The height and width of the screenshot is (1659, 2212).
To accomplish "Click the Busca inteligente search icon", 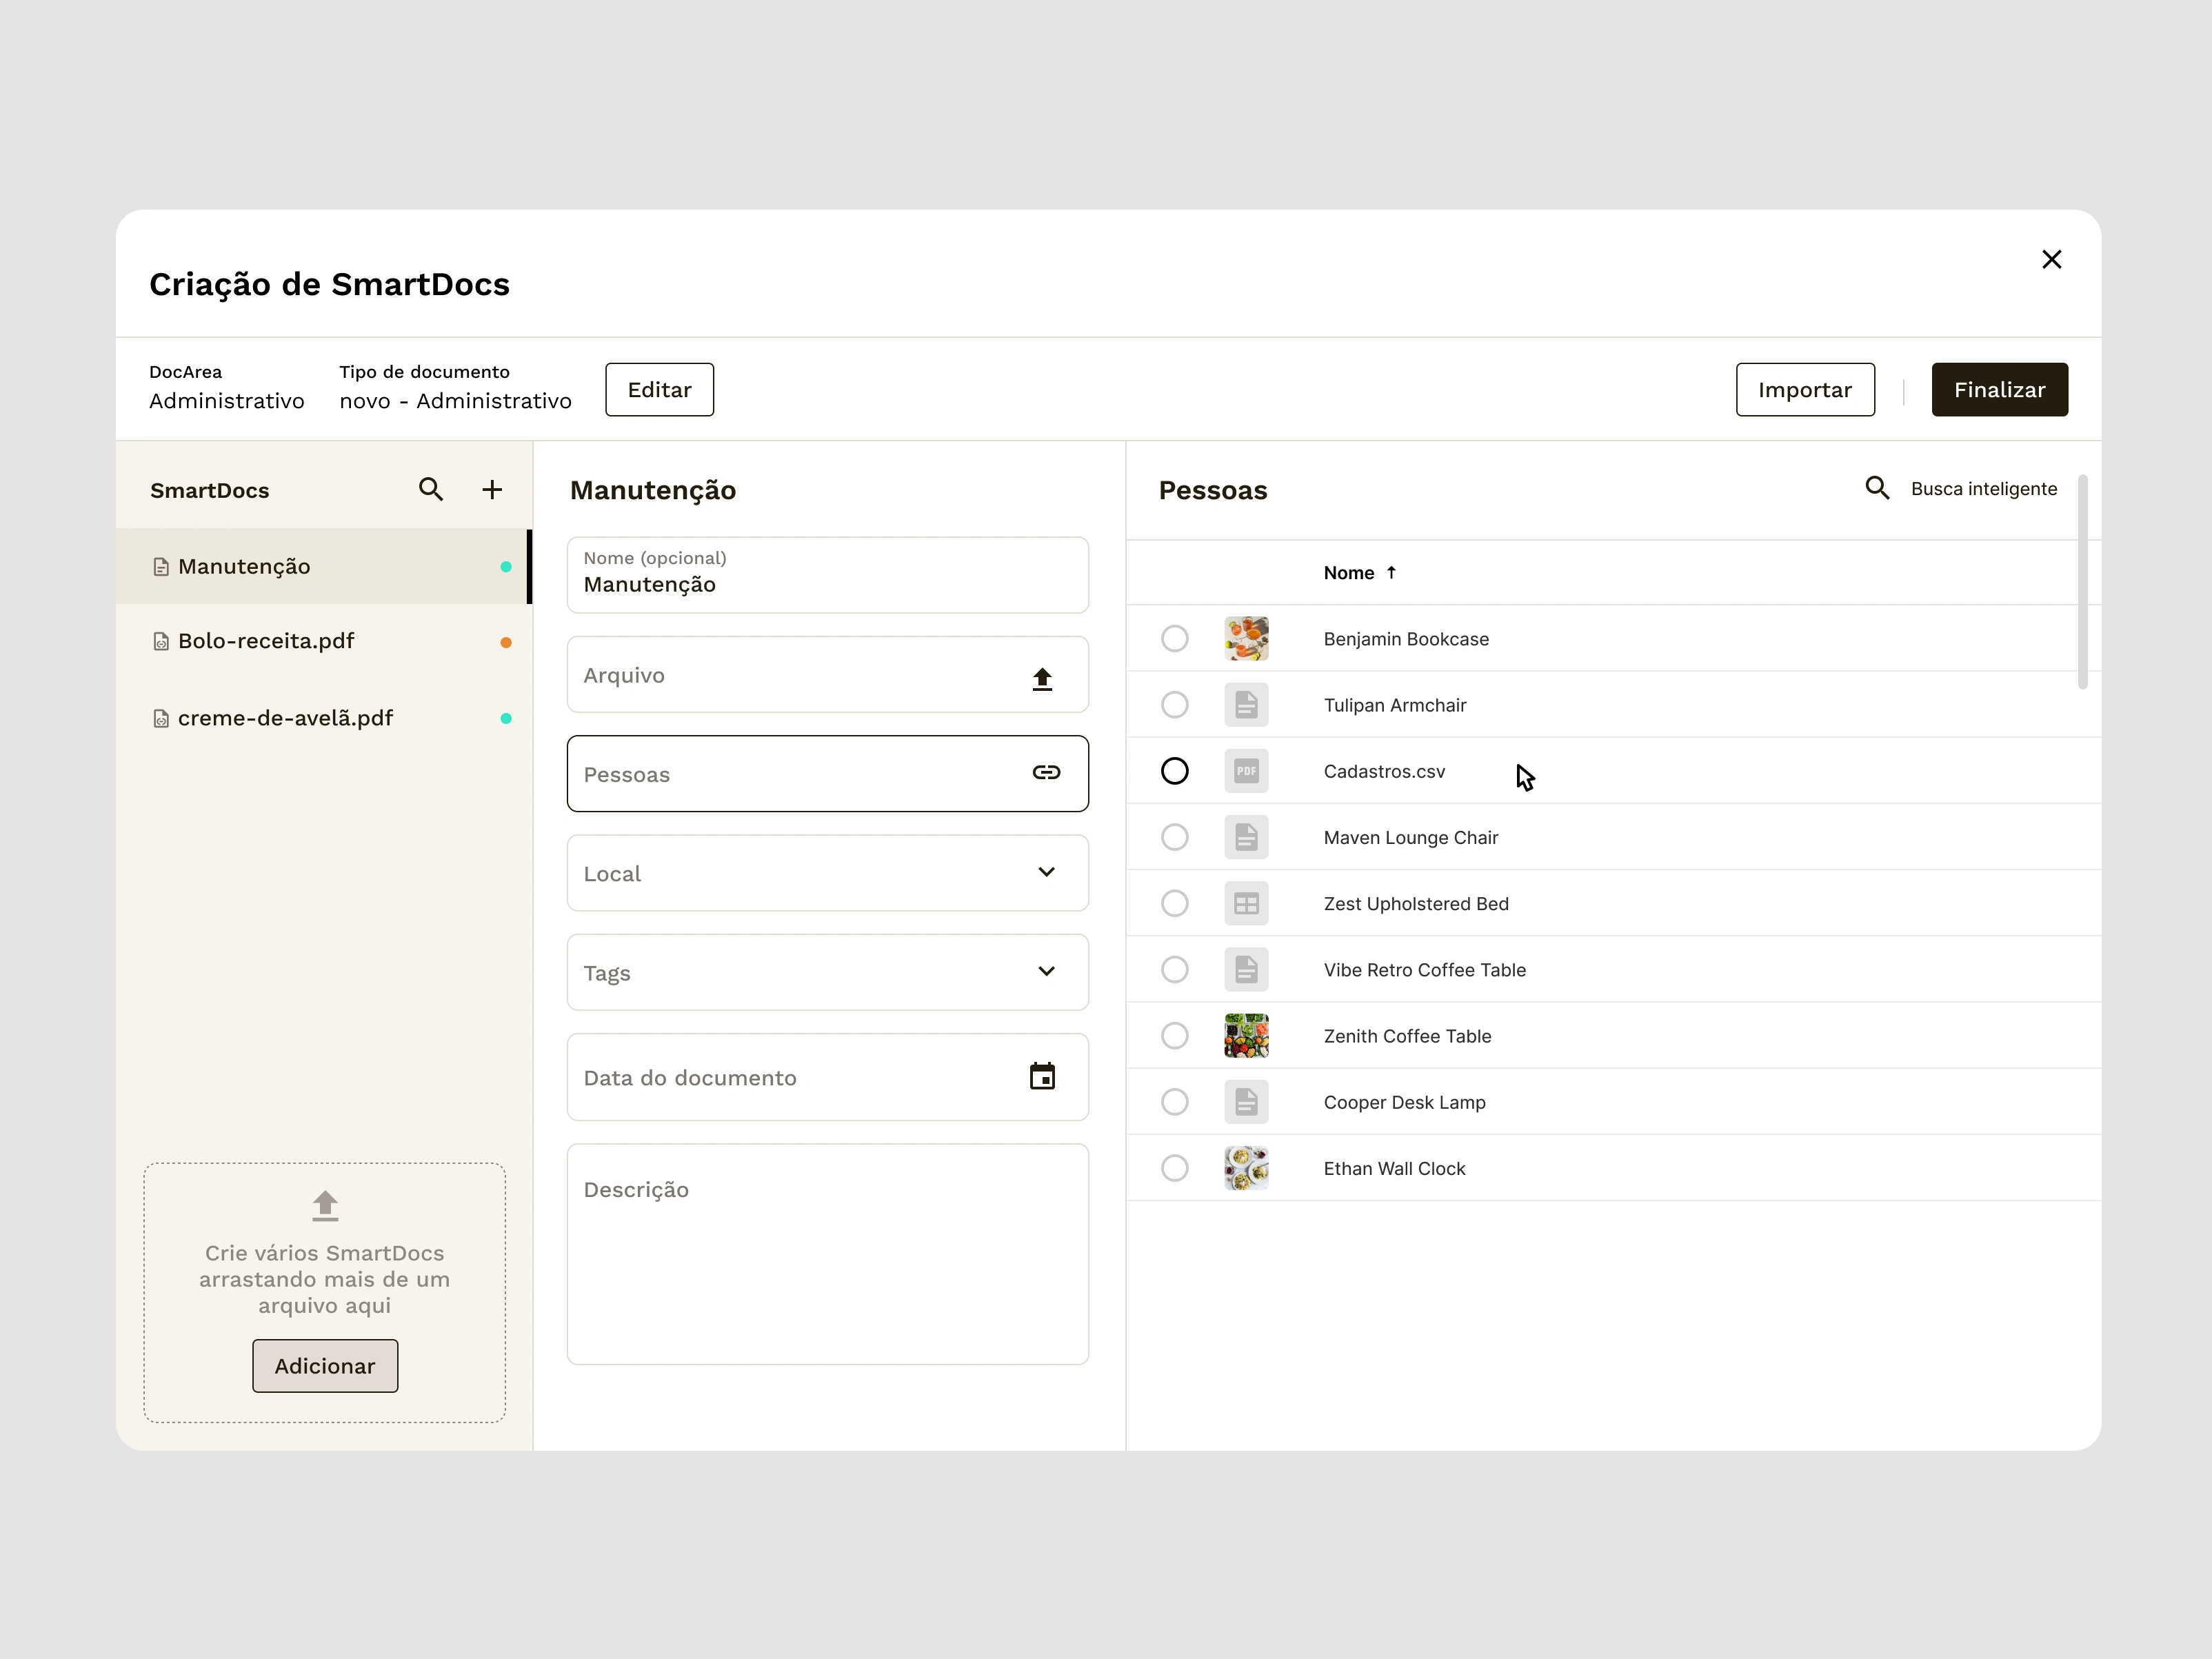I will click(1877, 488).
